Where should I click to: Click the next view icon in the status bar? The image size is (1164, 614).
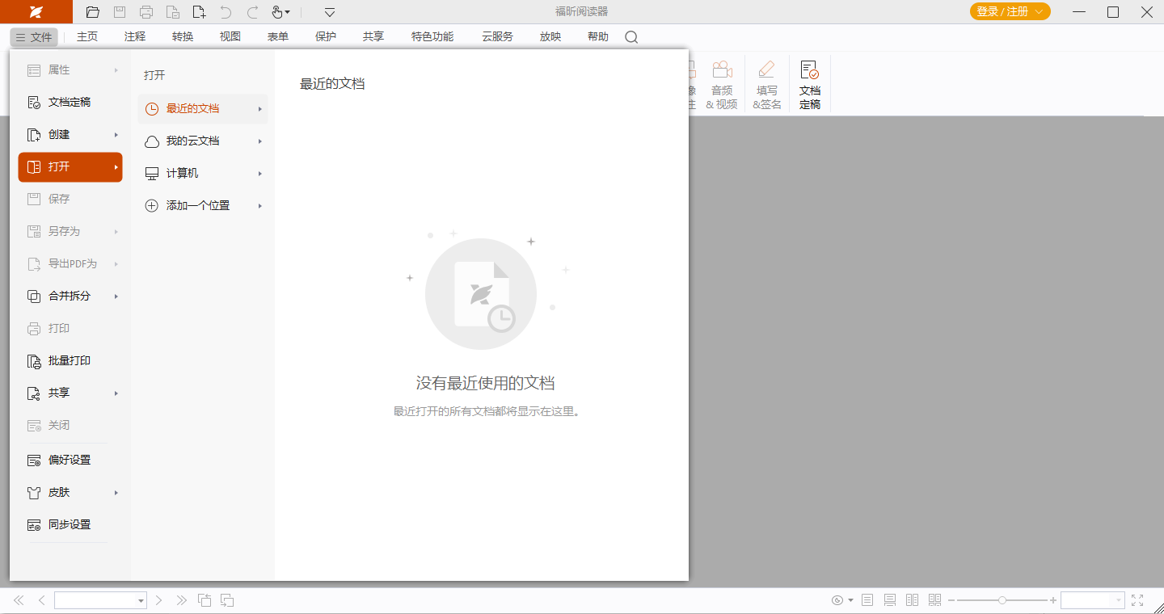[228, 600]
